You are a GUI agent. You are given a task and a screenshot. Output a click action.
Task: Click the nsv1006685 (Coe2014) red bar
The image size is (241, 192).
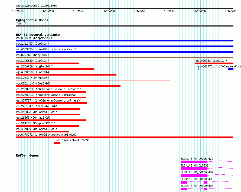click(x=48, y=63)
